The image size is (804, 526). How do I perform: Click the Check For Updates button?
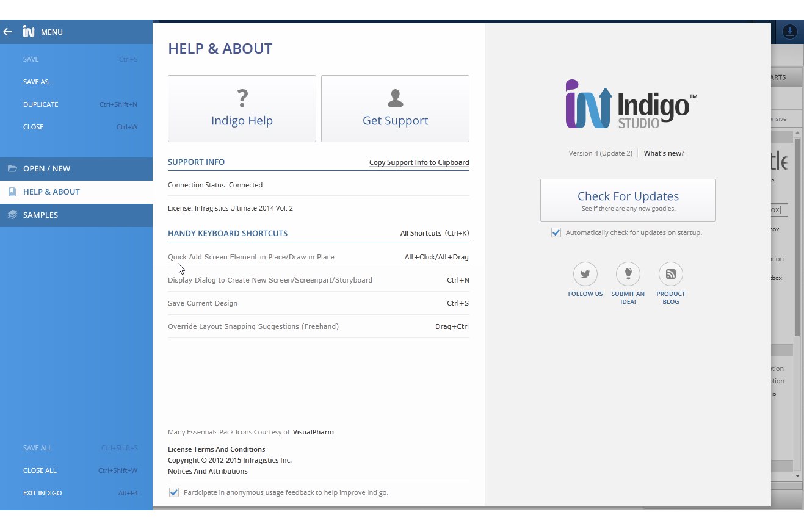pyautogui.click(x=628, y=200)
